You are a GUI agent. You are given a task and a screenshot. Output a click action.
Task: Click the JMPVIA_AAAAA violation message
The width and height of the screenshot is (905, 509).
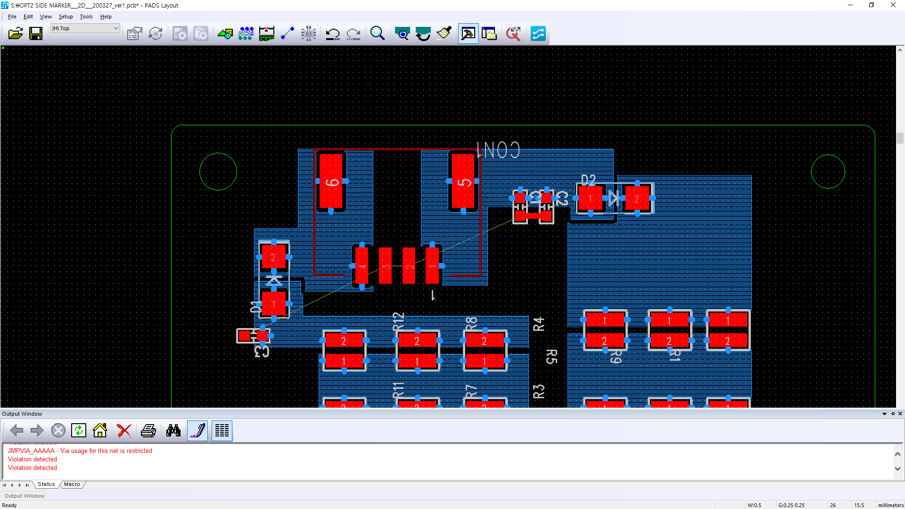point(80,451)
